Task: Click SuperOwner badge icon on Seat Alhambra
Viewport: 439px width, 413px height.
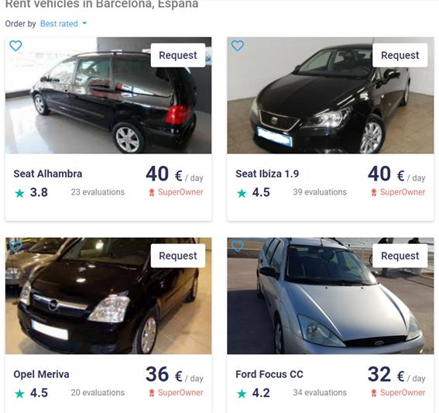Action: click(152, 192)
